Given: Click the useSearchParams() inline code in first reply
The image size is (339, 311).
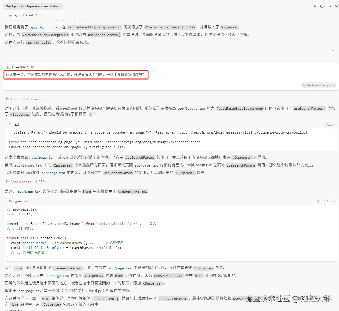Looking at the screenshot, I should coord(104,35).
